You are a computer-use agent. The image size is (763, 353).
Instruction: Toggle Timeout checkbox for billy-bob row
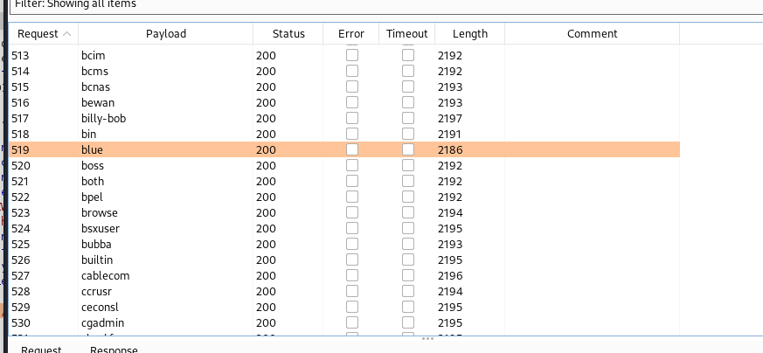click(408, 118)
